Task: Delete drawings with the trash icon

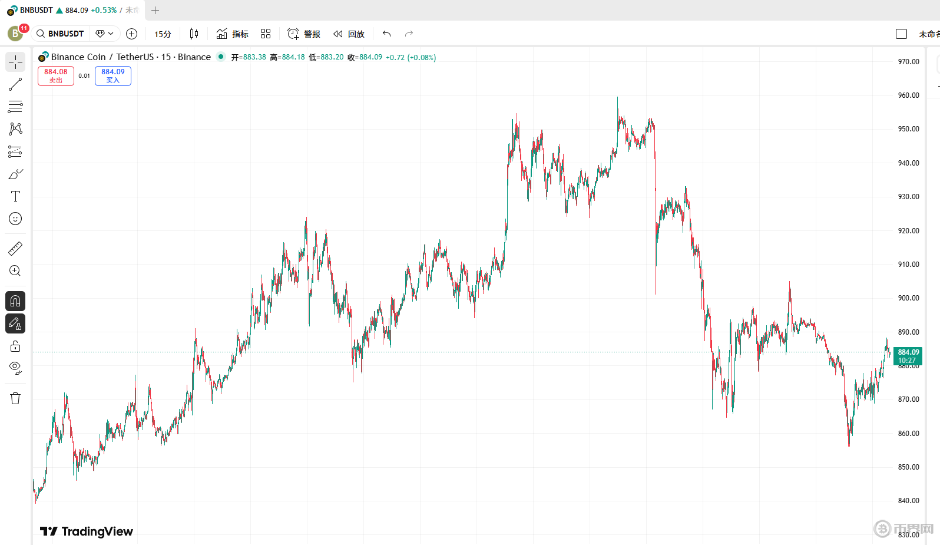Action: coord(15,398)
